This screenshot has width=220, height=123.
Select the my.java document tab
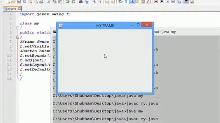point(12,9)
